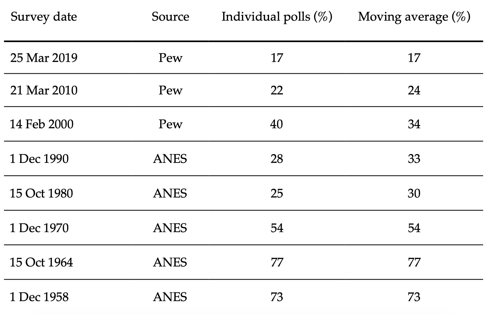Select the individual poll value 28

click(276, 159)
